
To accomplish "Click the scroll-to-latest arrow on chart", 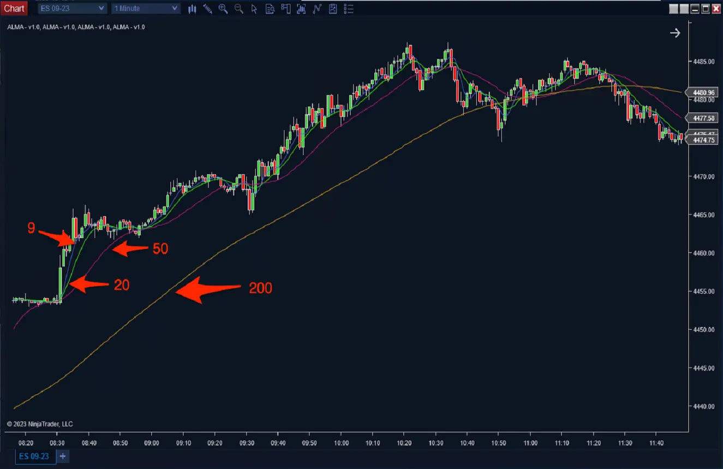I will click(675, 33).
